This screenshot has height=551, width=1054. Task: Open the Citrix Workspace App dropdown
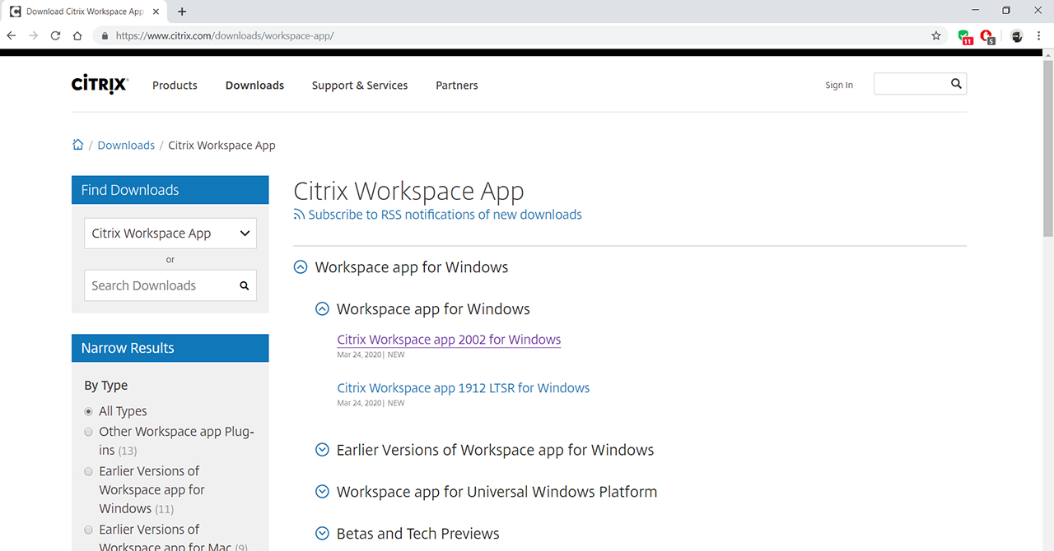click(170, 234)
